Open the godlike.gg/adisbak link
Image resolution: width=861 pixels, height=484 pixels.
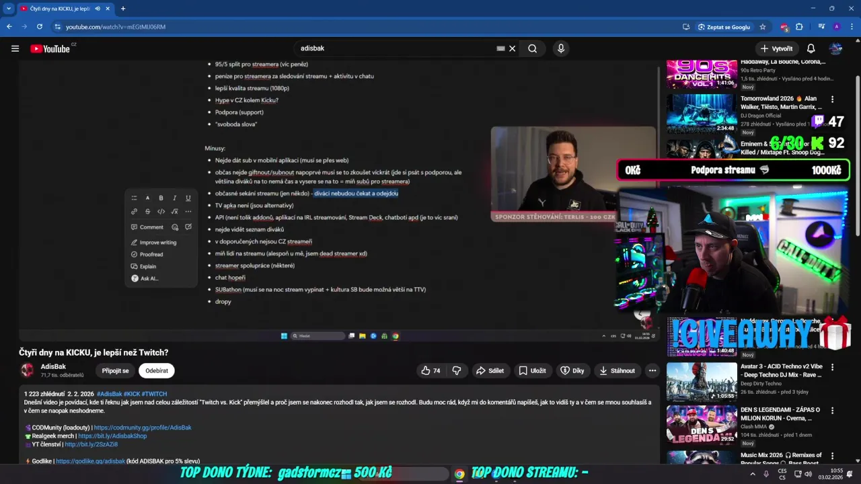90,461
